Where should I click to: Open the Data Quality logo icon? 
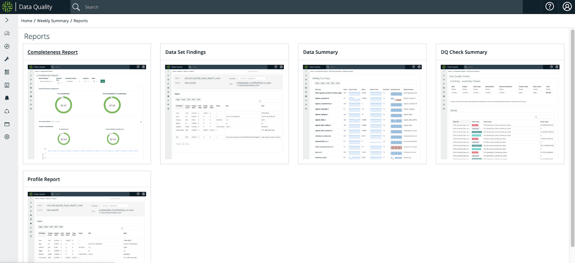(7, 6)
